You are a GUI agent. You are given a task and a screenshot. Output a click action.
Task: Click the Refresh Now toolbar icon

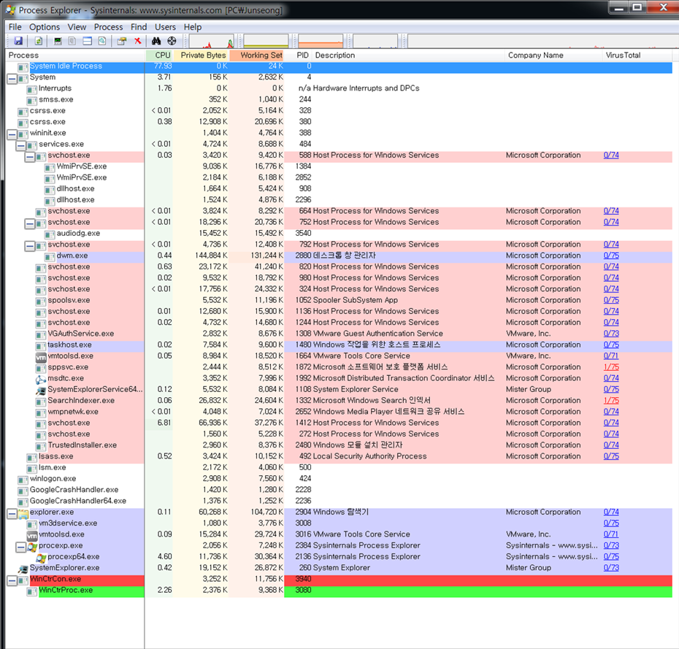click(x=39, y=41)
